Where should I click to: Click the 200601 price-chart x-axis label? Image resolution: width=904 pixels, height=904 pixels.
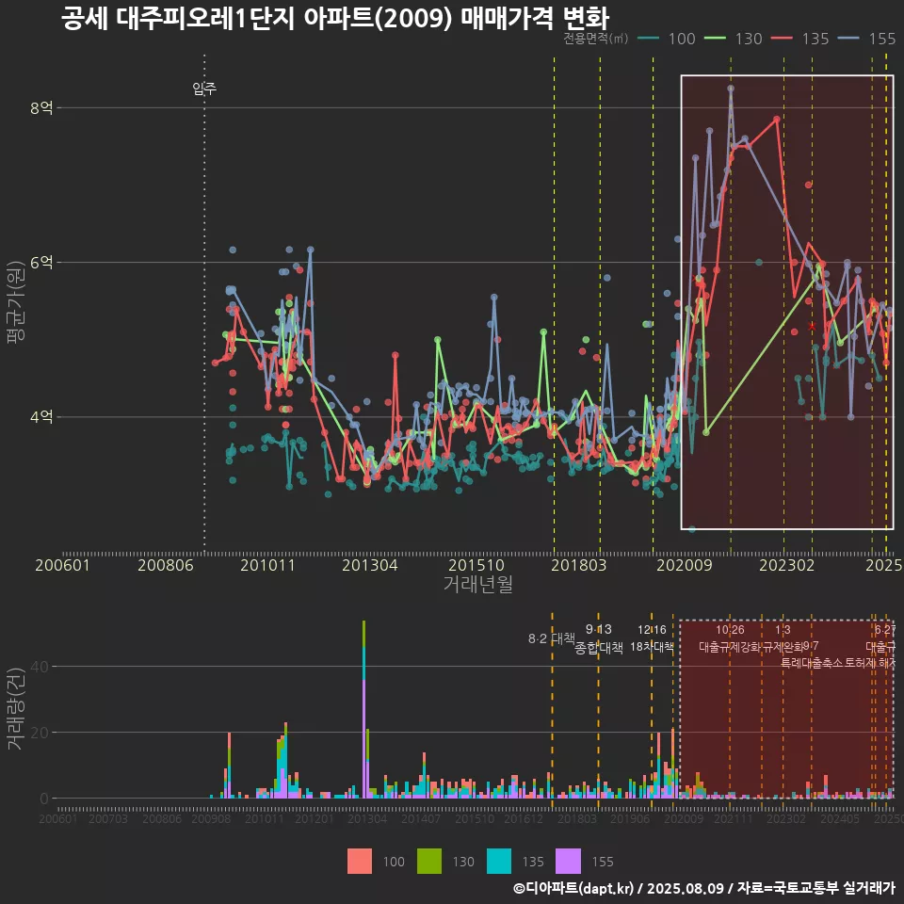tap(62, 565)
